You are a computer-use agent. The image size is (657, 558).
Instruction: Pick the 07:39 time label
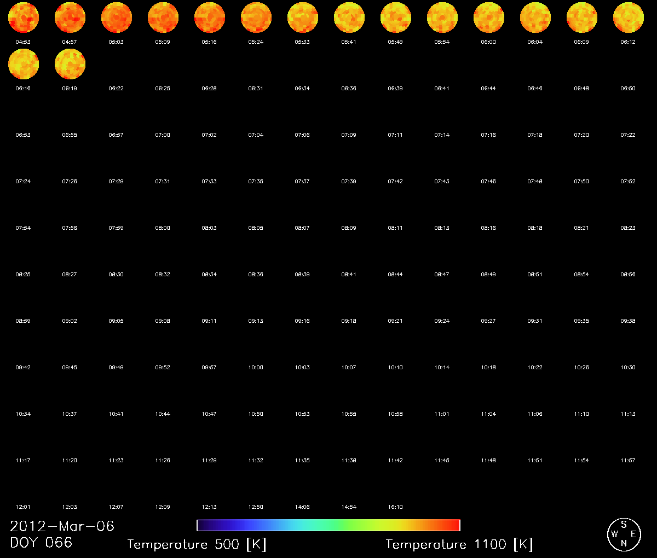pyautogui.click(x=349, y=182)
